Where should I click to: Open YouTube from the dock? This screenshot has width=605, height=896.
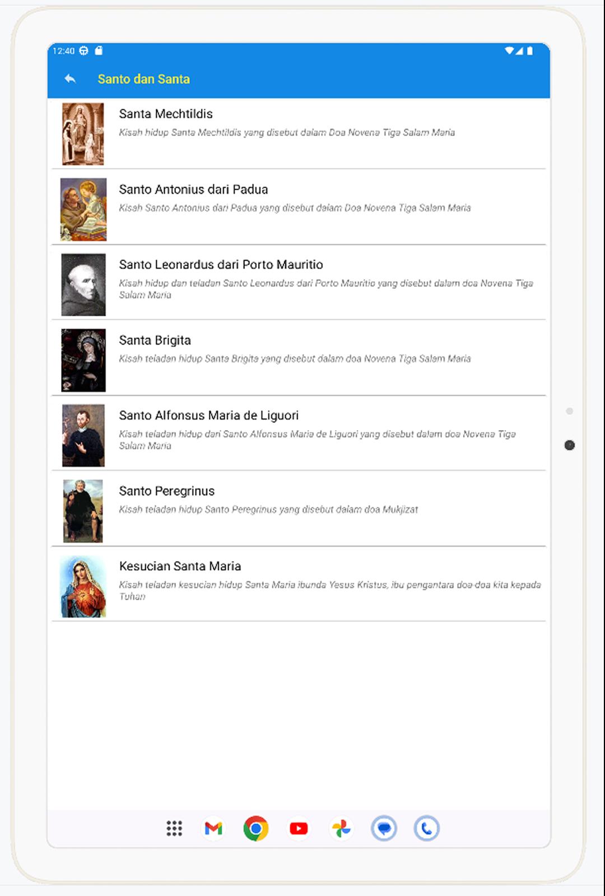(299, 828)
